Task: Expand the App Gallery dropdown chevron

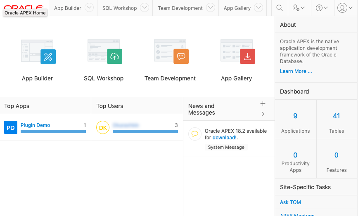Action: (258, 8)
